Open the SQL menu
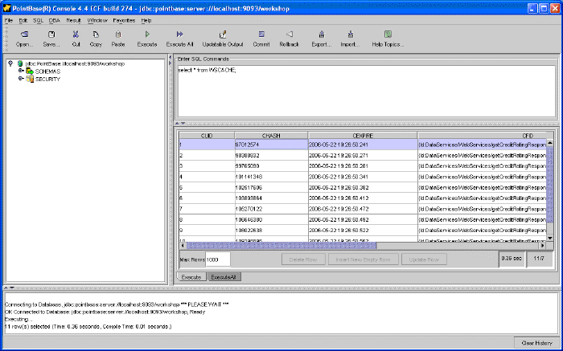 click(38, 20)
